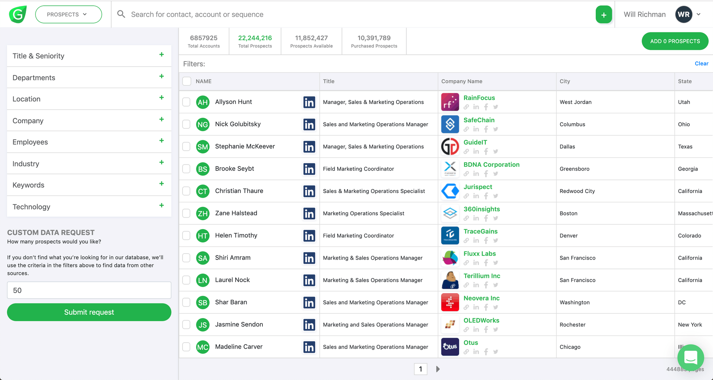This screenshot has height=380, width=713.
Task: Tick Helen Timothy's checkbox
Action: (186, 235)
